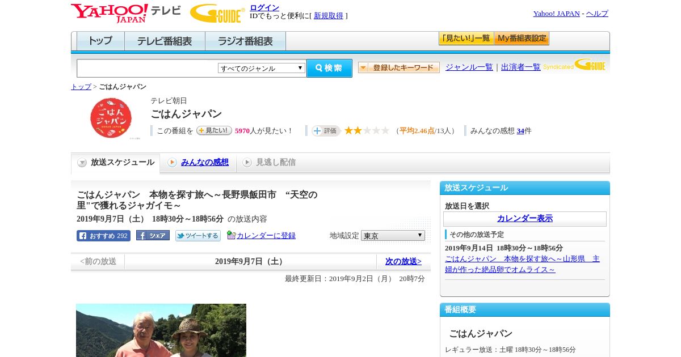Viewport: 681px width, 357px height.
Task: Open the My番組表設定 button
Action: (x=522, y=39)
